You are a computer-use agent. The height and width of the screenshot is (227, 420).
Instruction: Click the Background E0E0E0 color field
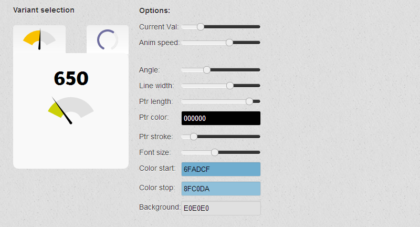(220, 208)
